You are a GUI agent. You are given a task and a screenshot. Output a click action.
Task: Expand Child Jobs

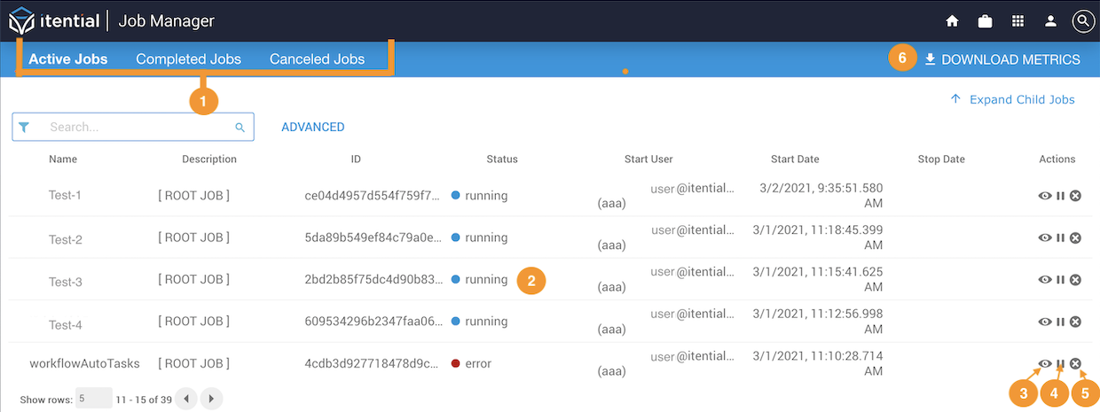click(x=1012, y=99)
